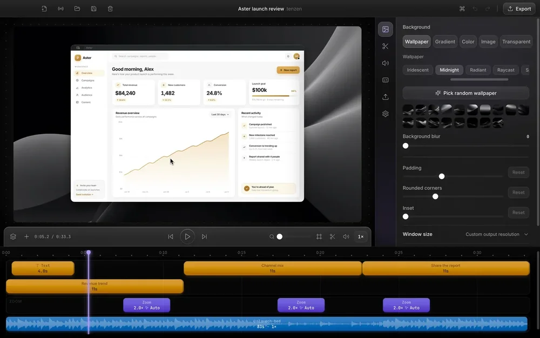
Task: Choose the Radiant wallpaper set
Action: coord(478,70)
